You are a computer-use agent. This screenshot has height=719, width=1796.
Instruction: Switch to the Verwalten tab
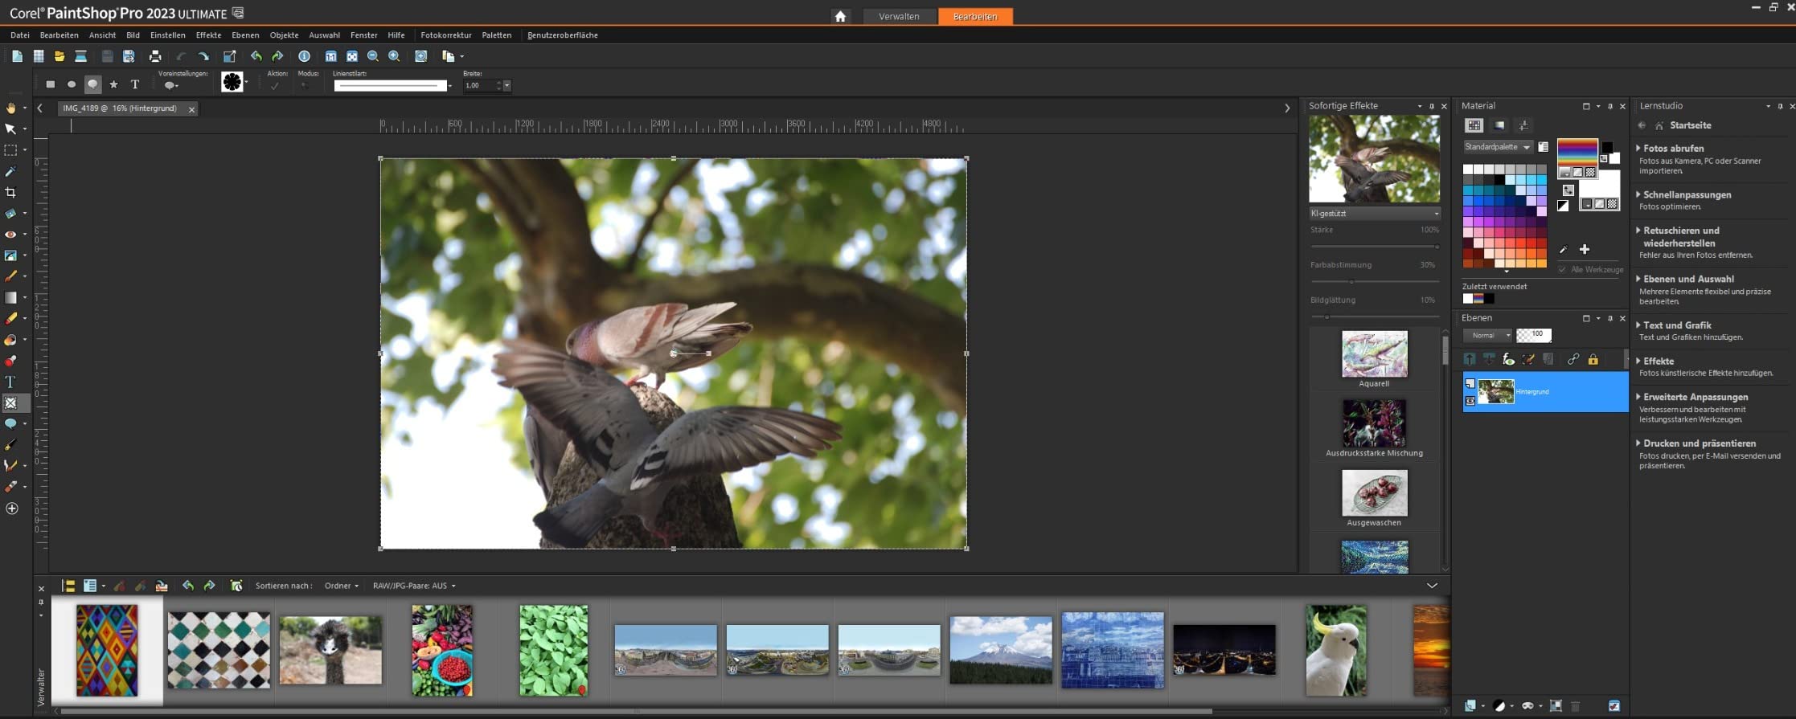[x=899, y=16]
